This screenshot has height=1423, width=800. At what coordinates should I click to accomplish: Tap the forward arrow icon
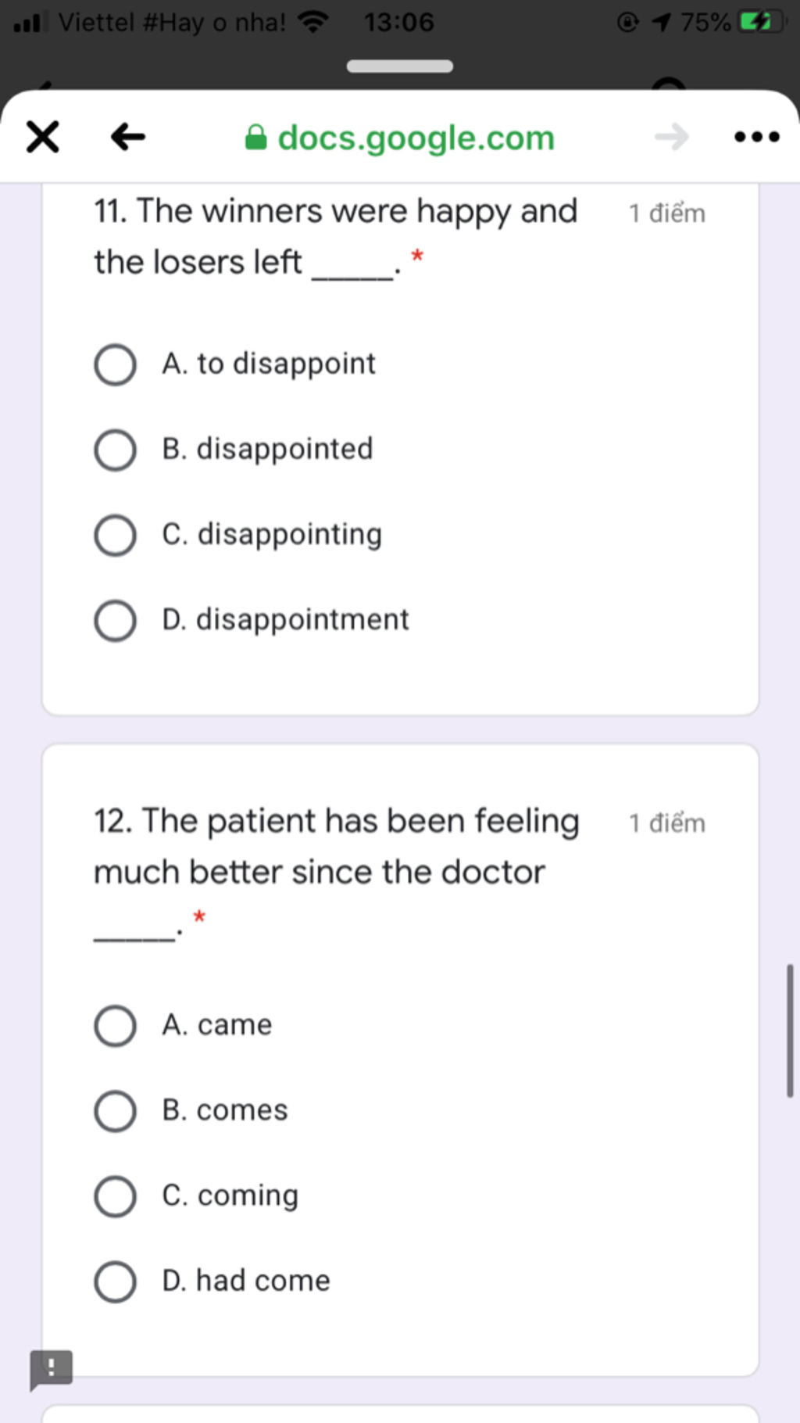(x=672, y=137)
